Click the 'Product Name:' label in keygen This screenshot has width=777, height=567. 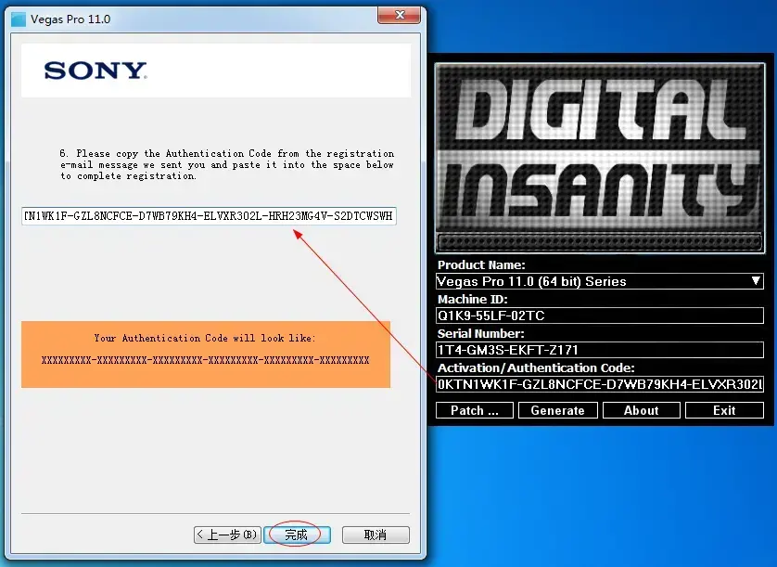(x=481, y=264)
